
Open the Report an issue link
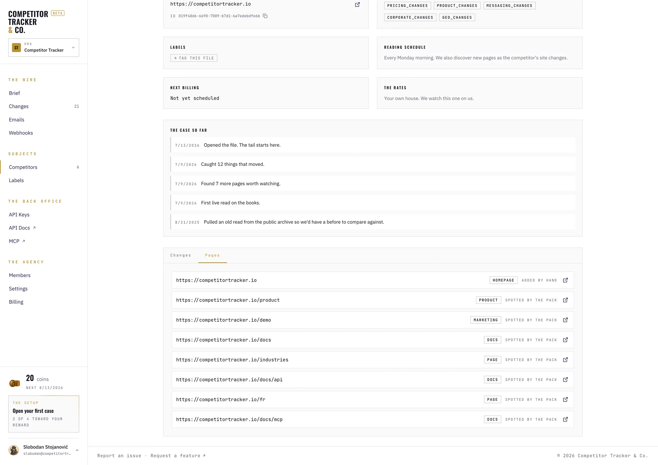(119, 456)
